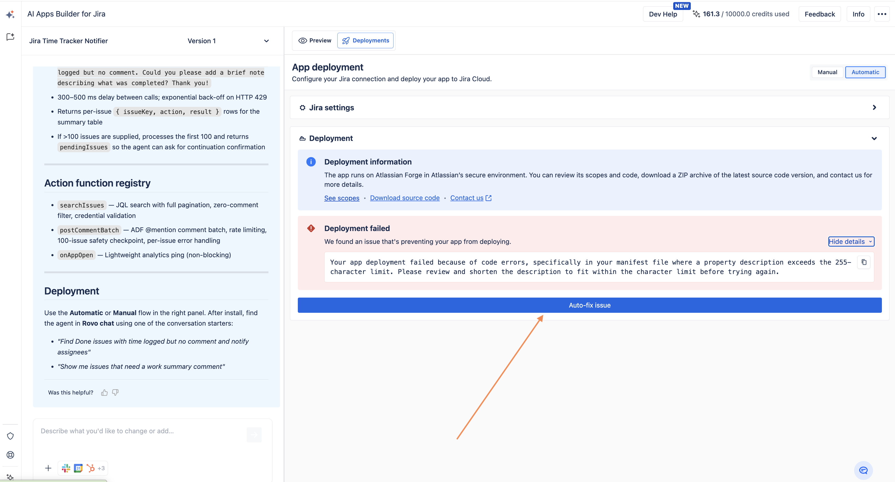895x482 pixels.
Task: Click Download source code link
Action: [x=405, y=198]
